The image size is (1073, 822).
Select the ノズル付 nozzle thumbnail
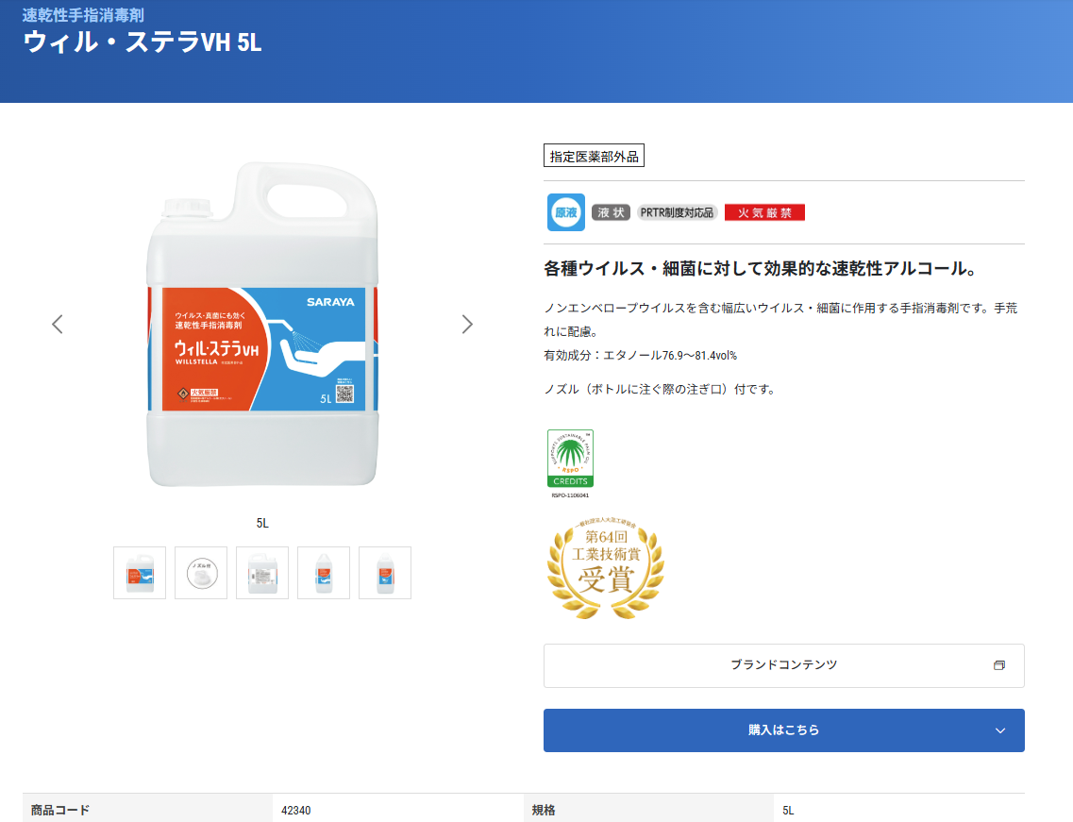point(201,573)
